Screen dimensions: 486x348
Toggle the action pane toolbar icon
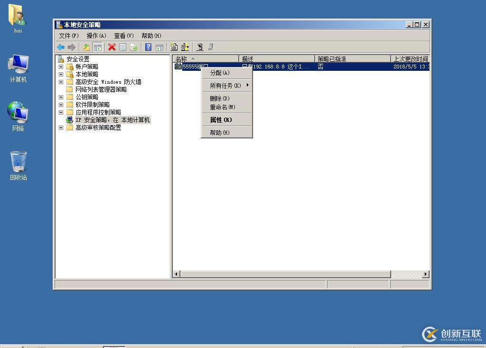click(159, 47)
